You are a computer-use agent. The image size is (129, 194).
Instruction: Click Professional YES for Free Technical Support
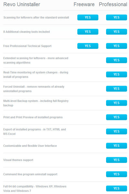(x=116, y=46)
